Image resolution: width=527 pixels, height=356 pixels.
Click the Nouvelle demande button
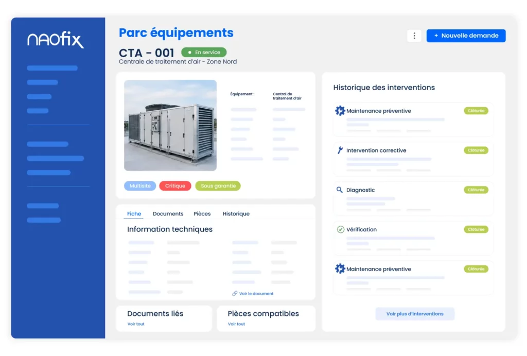(466, 36)
